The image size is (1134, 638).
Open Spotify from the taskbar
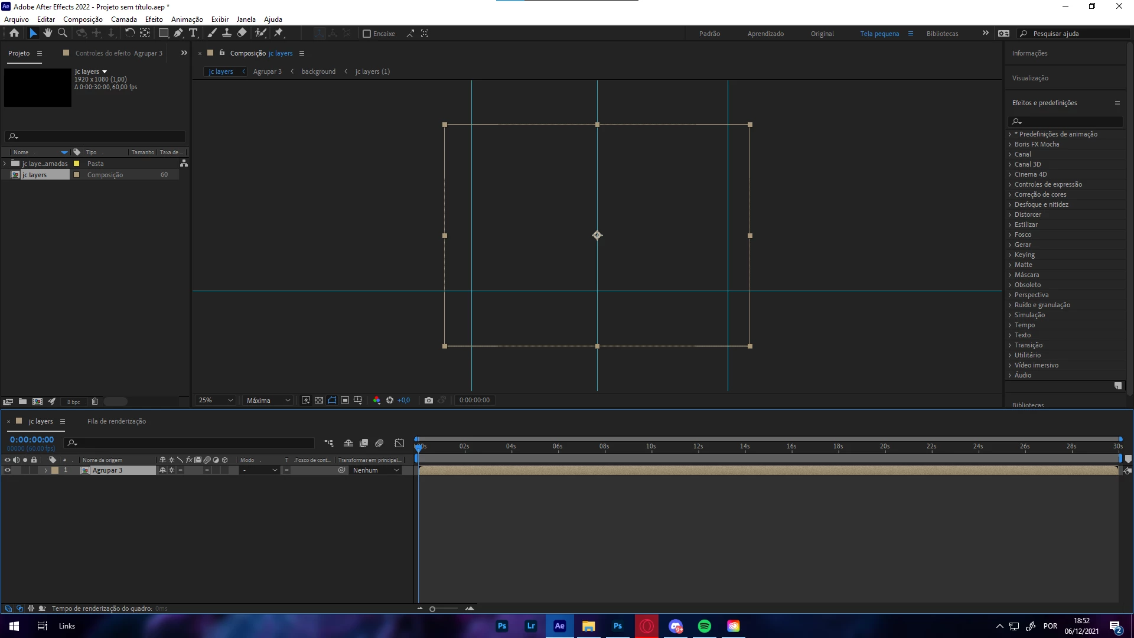(704, 626)
